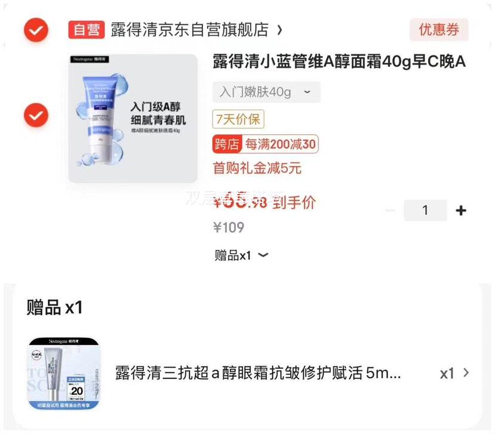Open the face cream product thumbnail

[x=133, y=118]
